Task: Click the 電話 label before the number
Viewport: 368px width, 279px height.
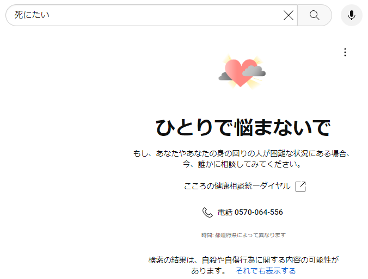Action: click(225, 212)
